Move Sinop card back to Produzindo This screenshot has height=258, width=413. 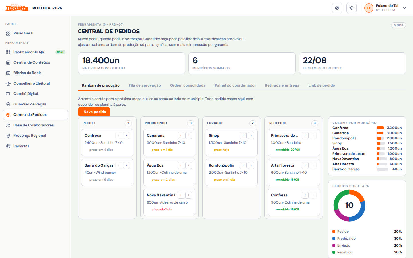point(243,136)
